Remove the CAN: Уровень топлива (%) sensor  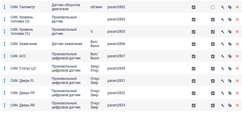237,32
